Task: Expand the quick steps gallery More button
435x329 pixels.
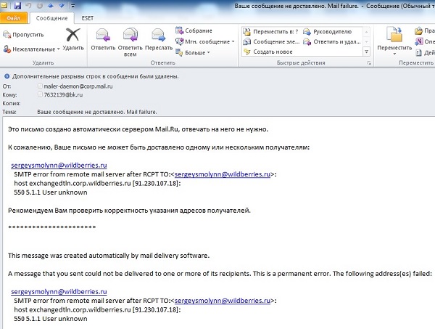Action: point(366,52)
